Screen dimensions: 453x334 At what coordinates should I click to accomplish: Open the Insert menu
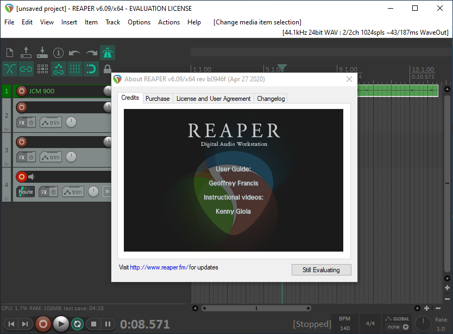[x=69, y=22]
